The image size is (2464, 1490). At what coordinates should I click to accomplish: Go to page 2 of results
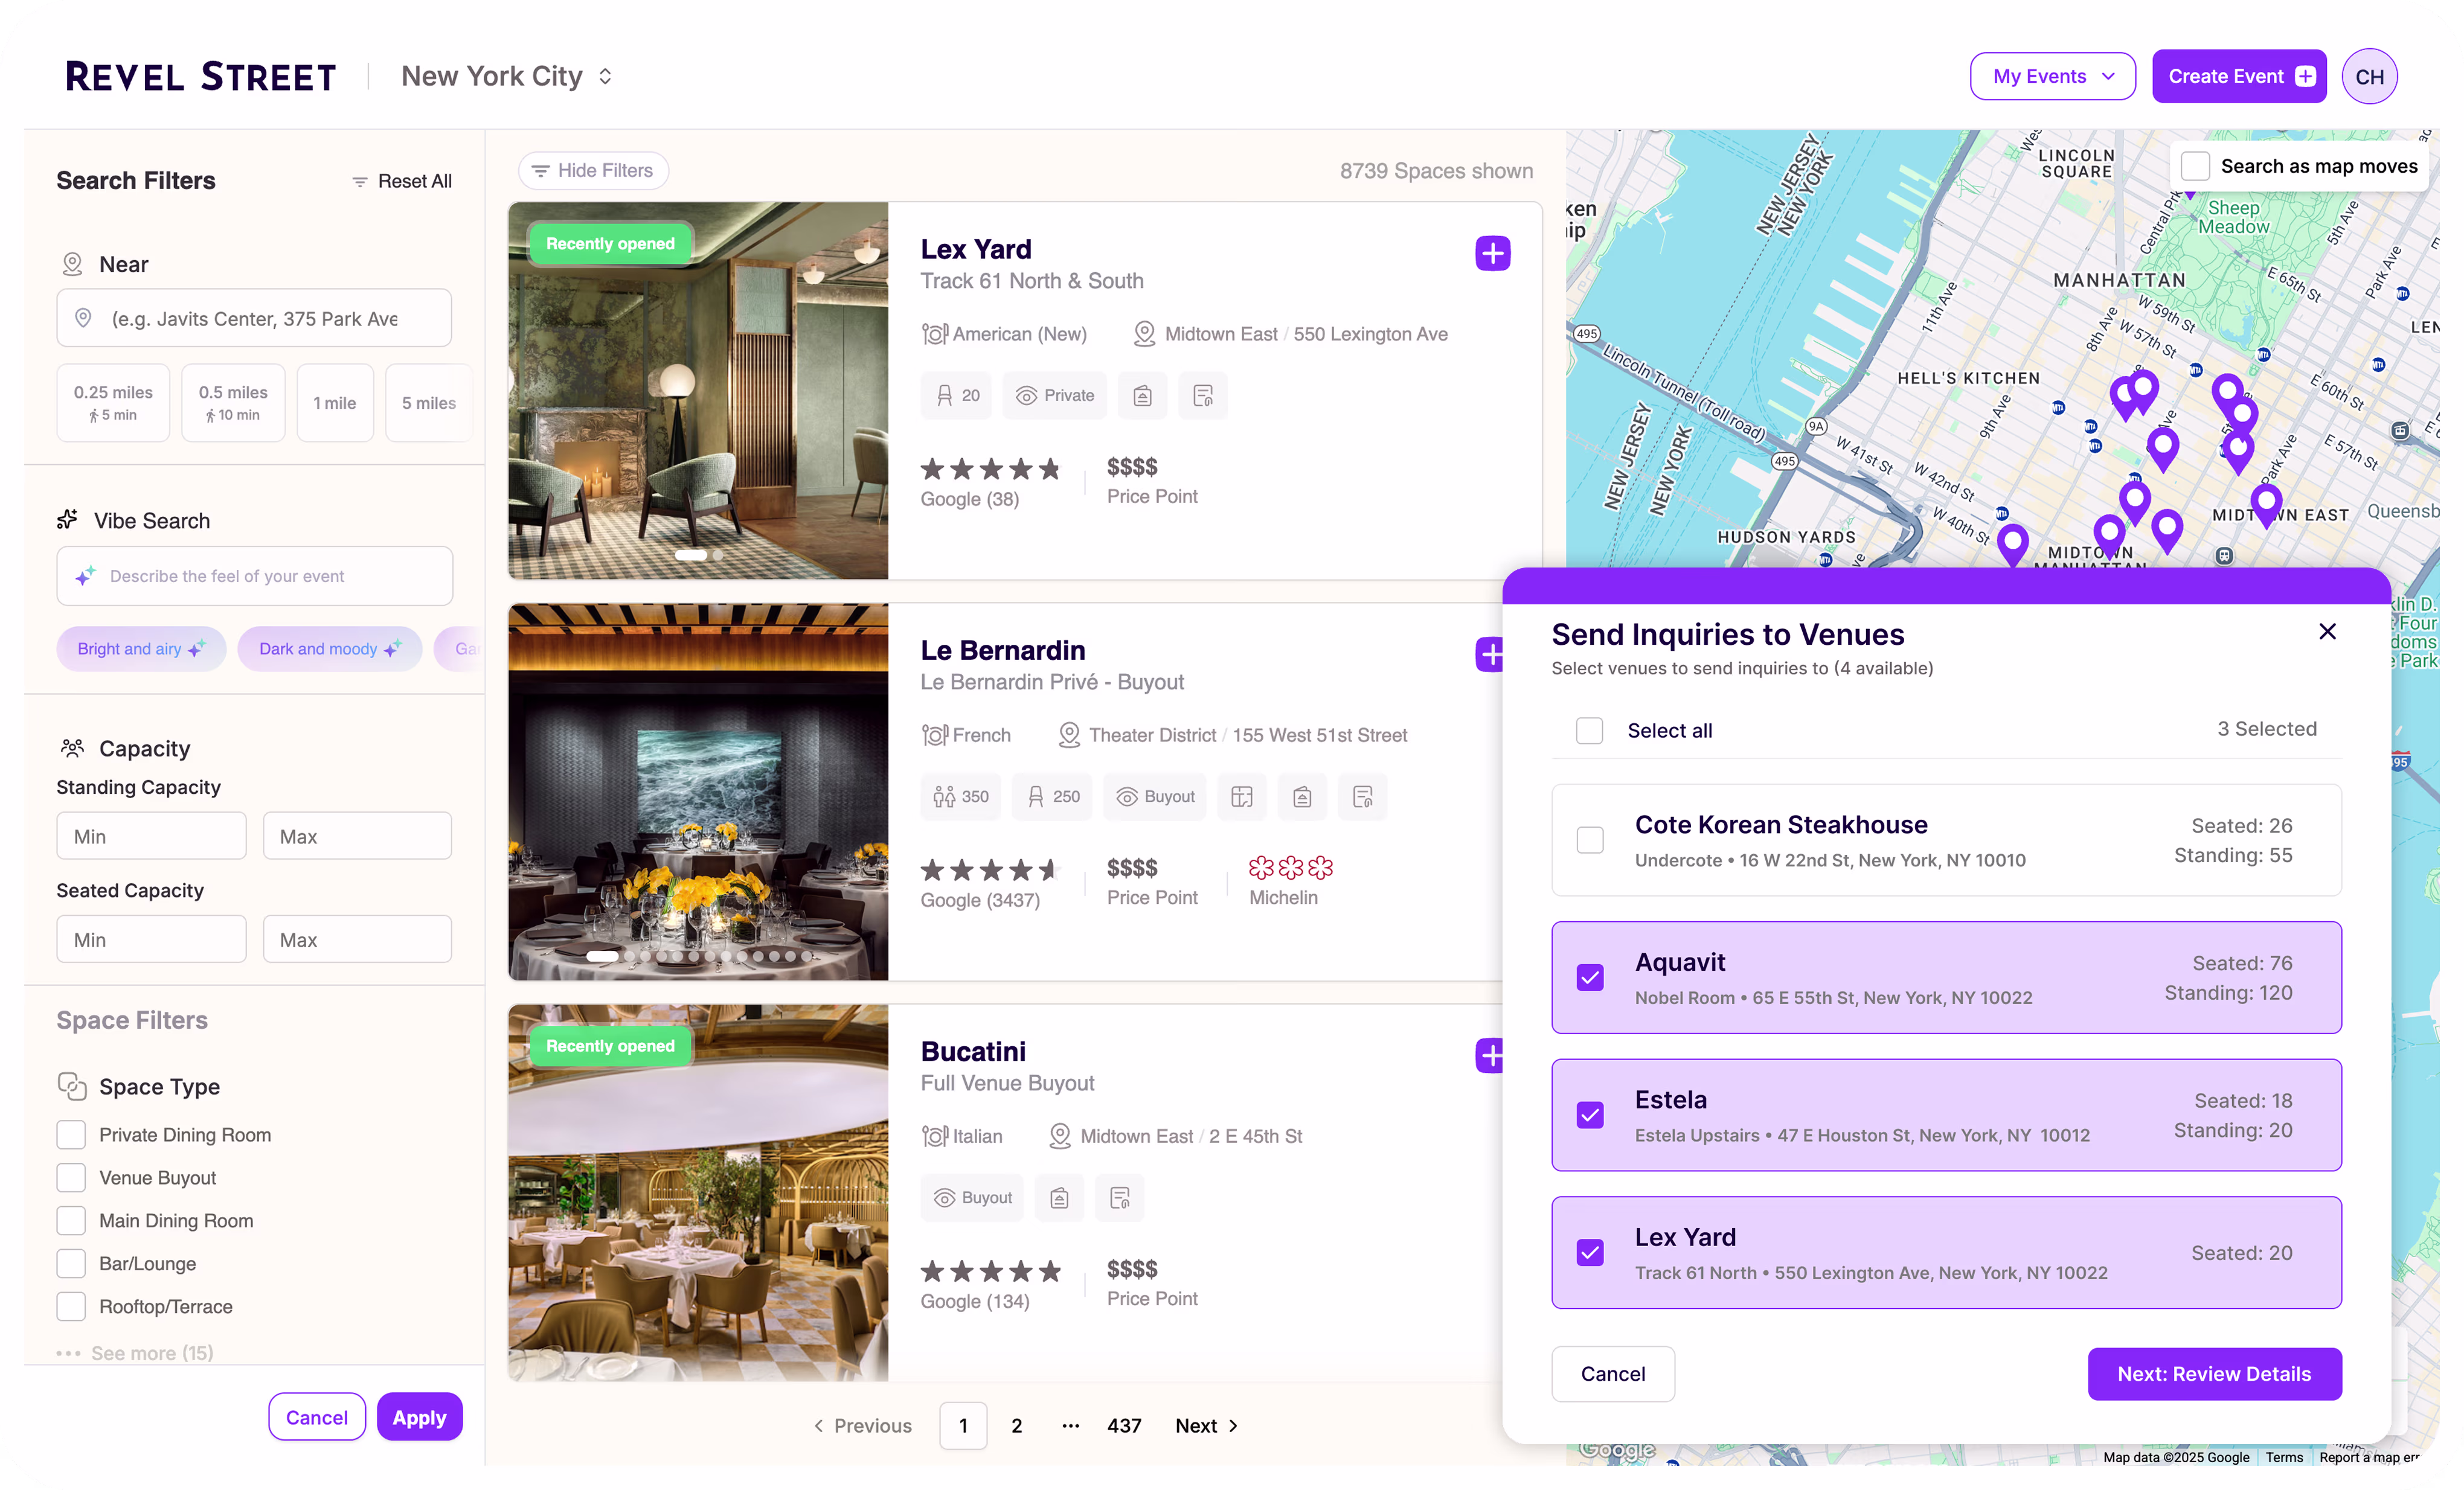tap(1016, 1425)
